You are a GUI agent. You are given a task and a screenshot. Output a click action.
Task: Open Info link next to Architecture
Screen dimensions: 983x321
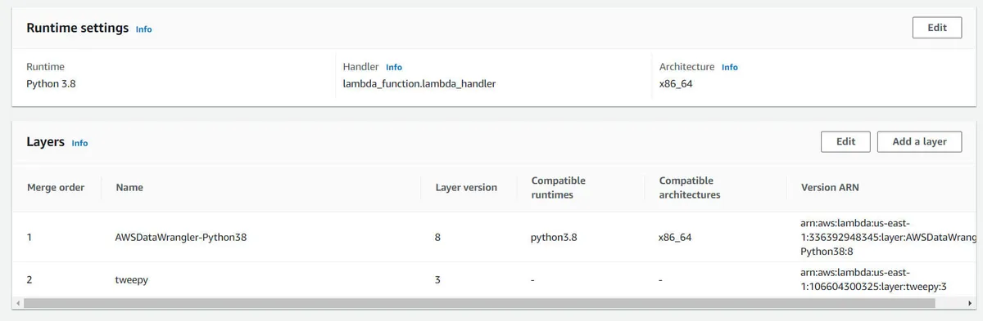pyautogui.click(x=729, y=67)
